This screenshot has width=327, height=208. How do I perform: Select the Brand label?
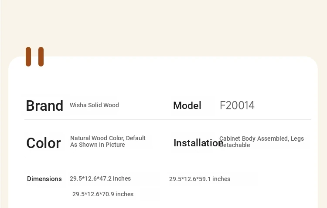(44, 106)
